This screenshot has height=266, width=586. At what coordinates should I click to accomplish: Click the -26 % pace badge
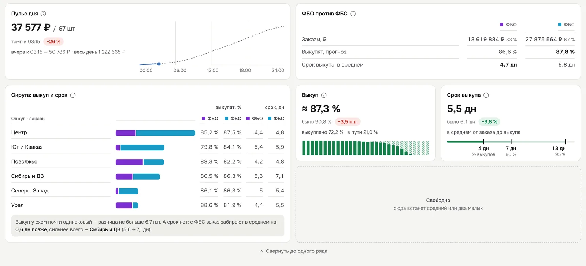coord(53,42)
